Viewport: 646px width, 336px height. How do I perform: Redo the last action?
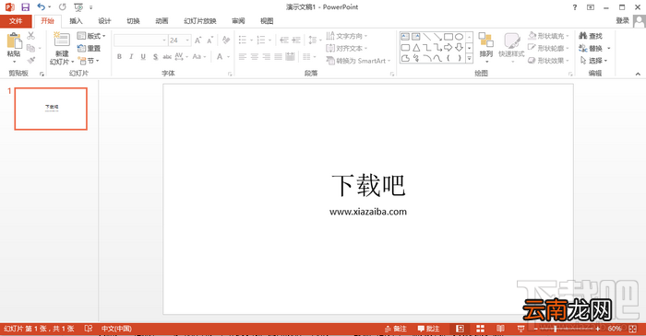[62, 7]
